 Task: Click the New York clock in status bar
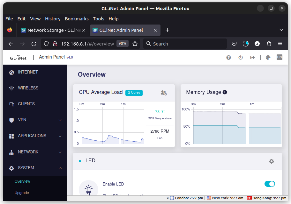point(225,198)
